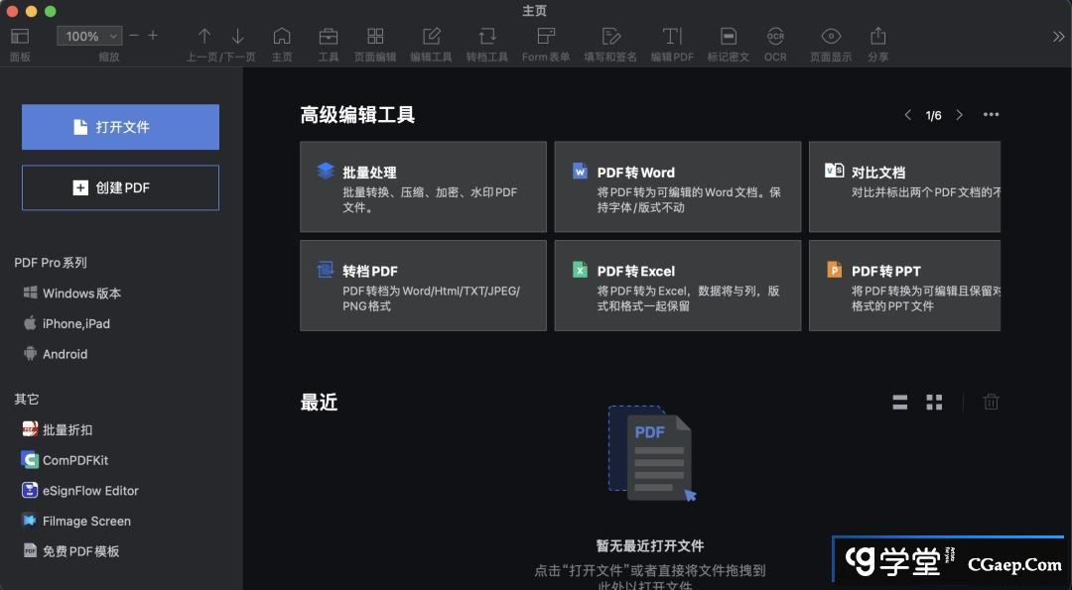Open the 100% zoom level dropdown
The width and height of the screenshot is (1072, 590).
pos(88,36)
